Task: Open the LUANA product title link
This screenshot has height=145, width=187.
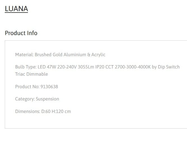Action: pos(16,9)
